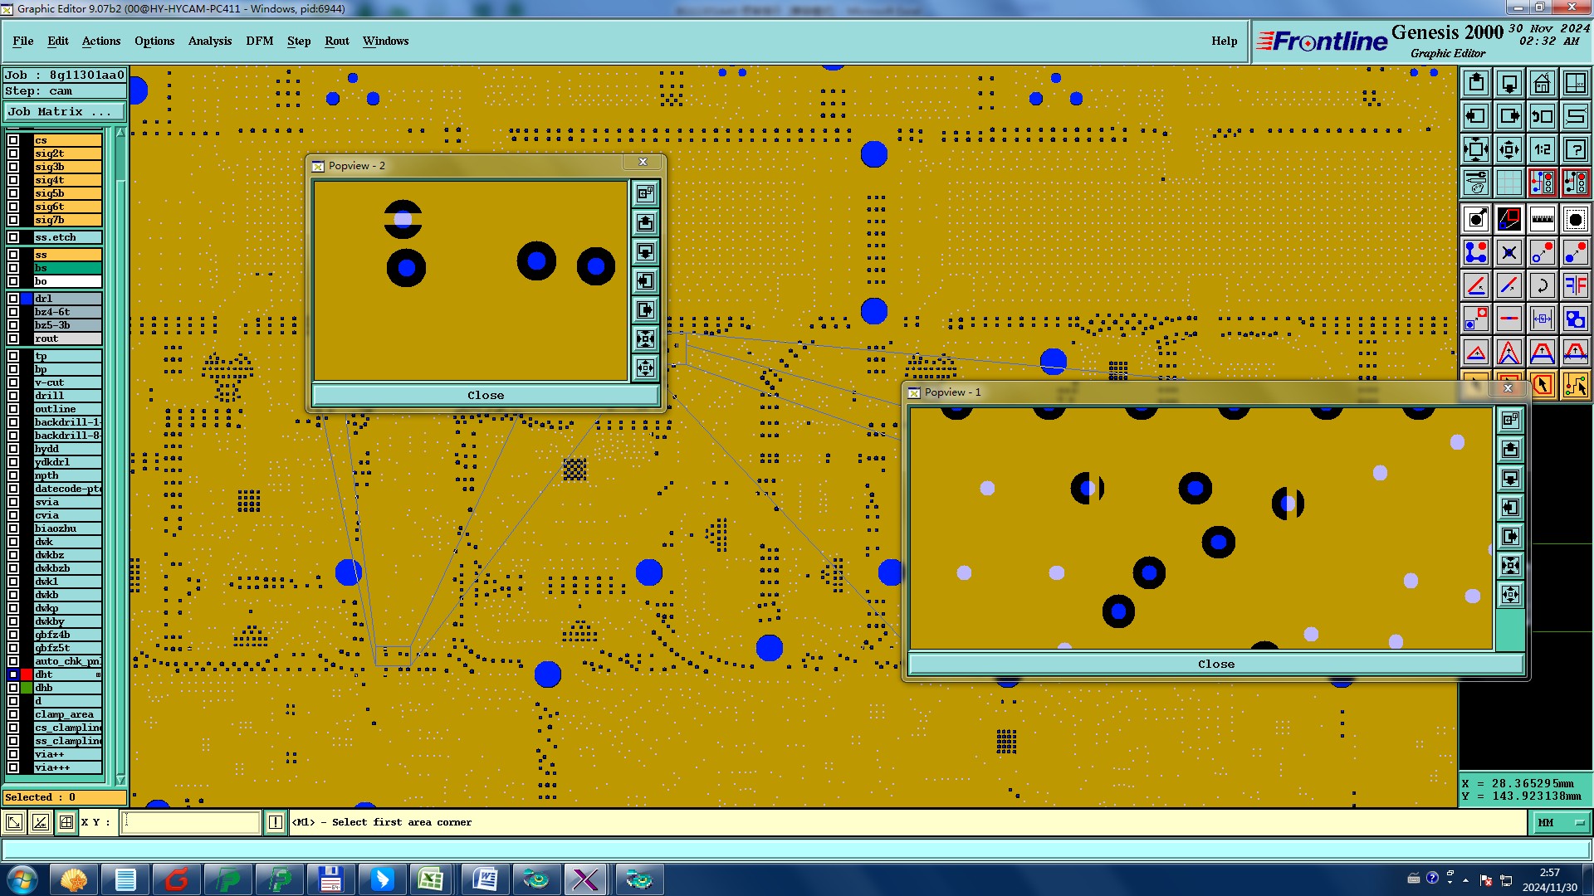Toggle the rout layer checkbox
Viewport: 1594px width, 896px height.
point(13,338)
